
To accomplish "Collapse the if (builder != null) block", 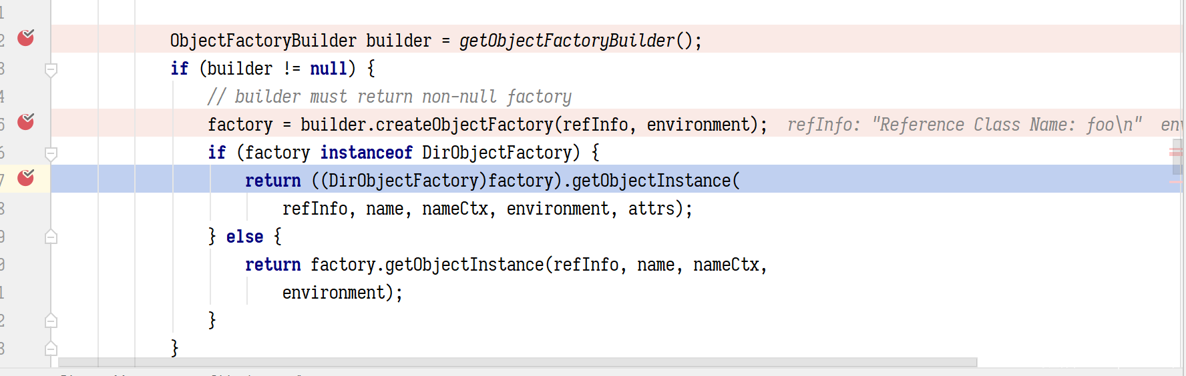I will tap(51, 69).
